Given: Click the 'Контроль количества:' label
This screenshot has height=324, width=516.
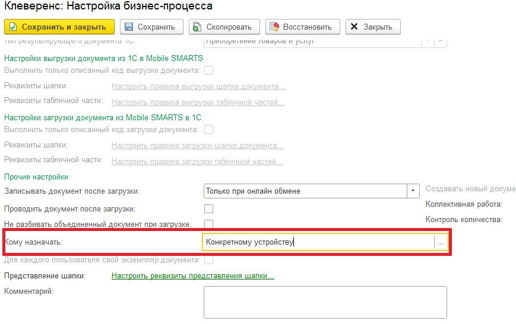Looking at the screenshot, I should coord(464,220).
